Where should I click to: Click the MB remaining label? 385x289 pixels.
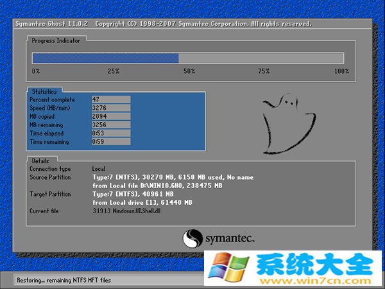click(46, 125)
